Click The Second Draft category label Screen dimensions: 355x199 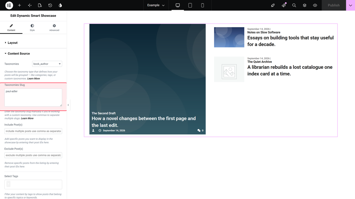104,113
